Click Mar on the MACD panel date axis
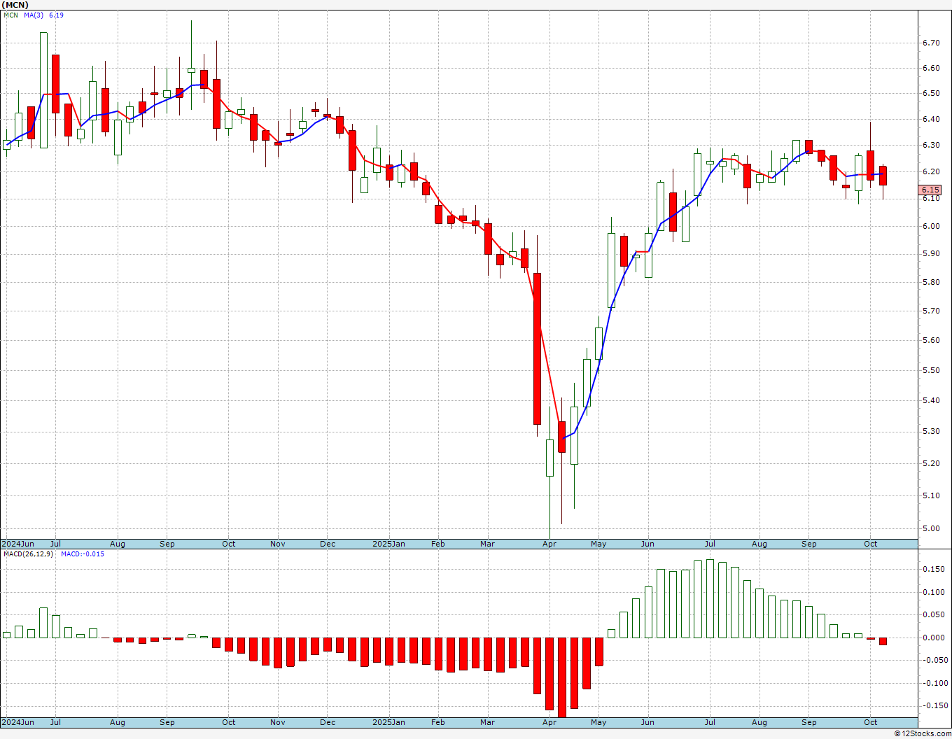 (x=487, y=722)
